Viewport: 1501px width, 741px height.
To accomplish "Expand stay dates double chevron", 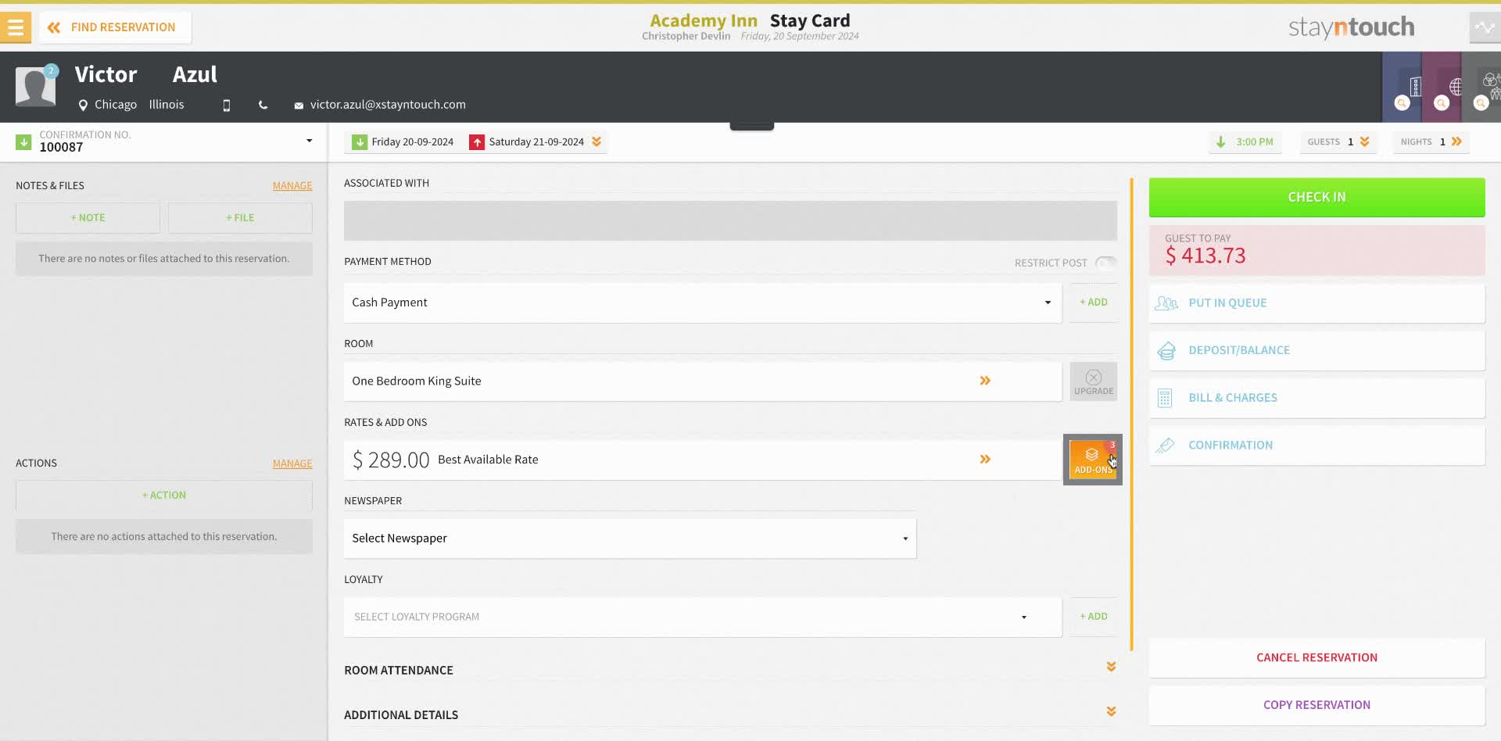I will coord(596,141).
